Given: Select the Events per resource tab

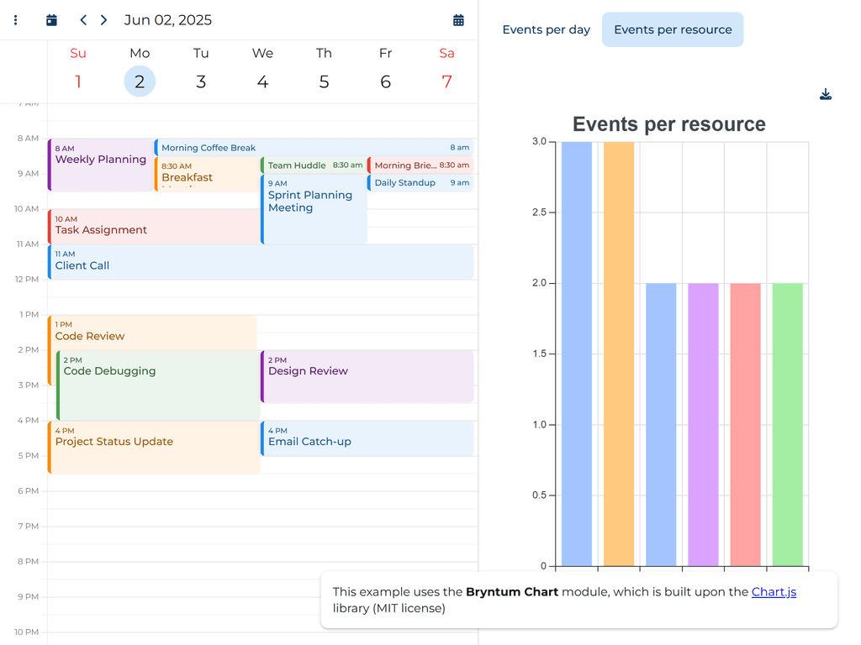Looking at the screenshot, I should (672, 29).
